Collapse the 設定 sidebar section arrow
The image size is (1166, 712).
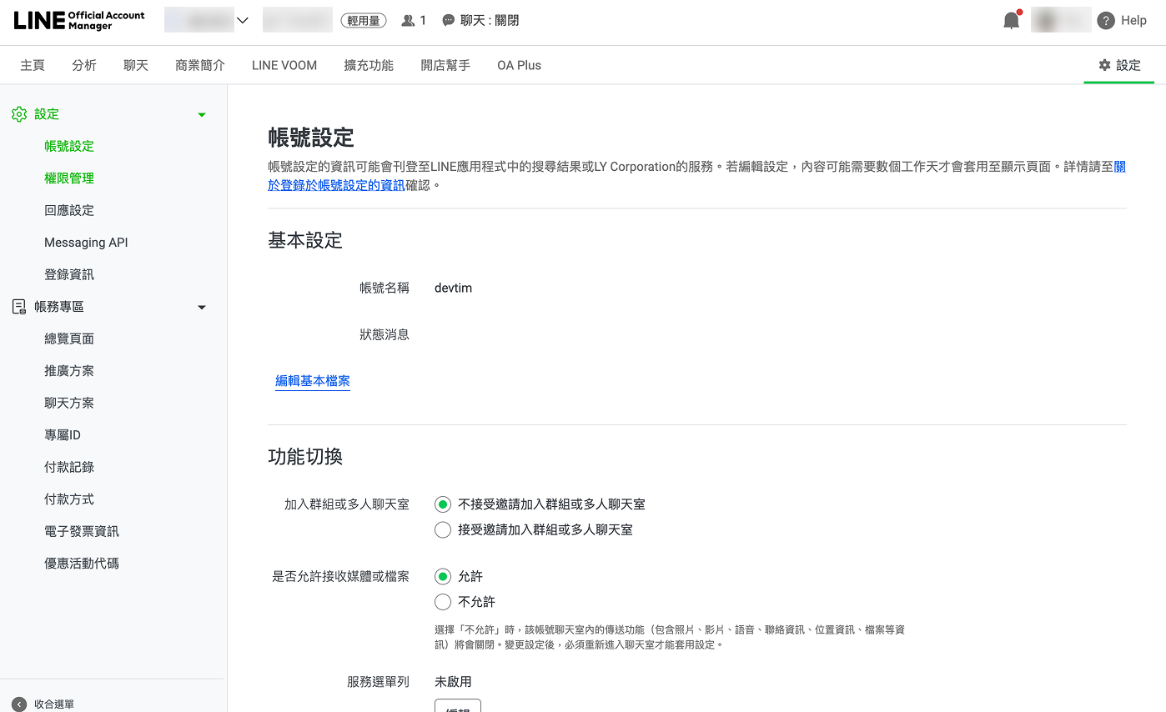coord(202,115)
